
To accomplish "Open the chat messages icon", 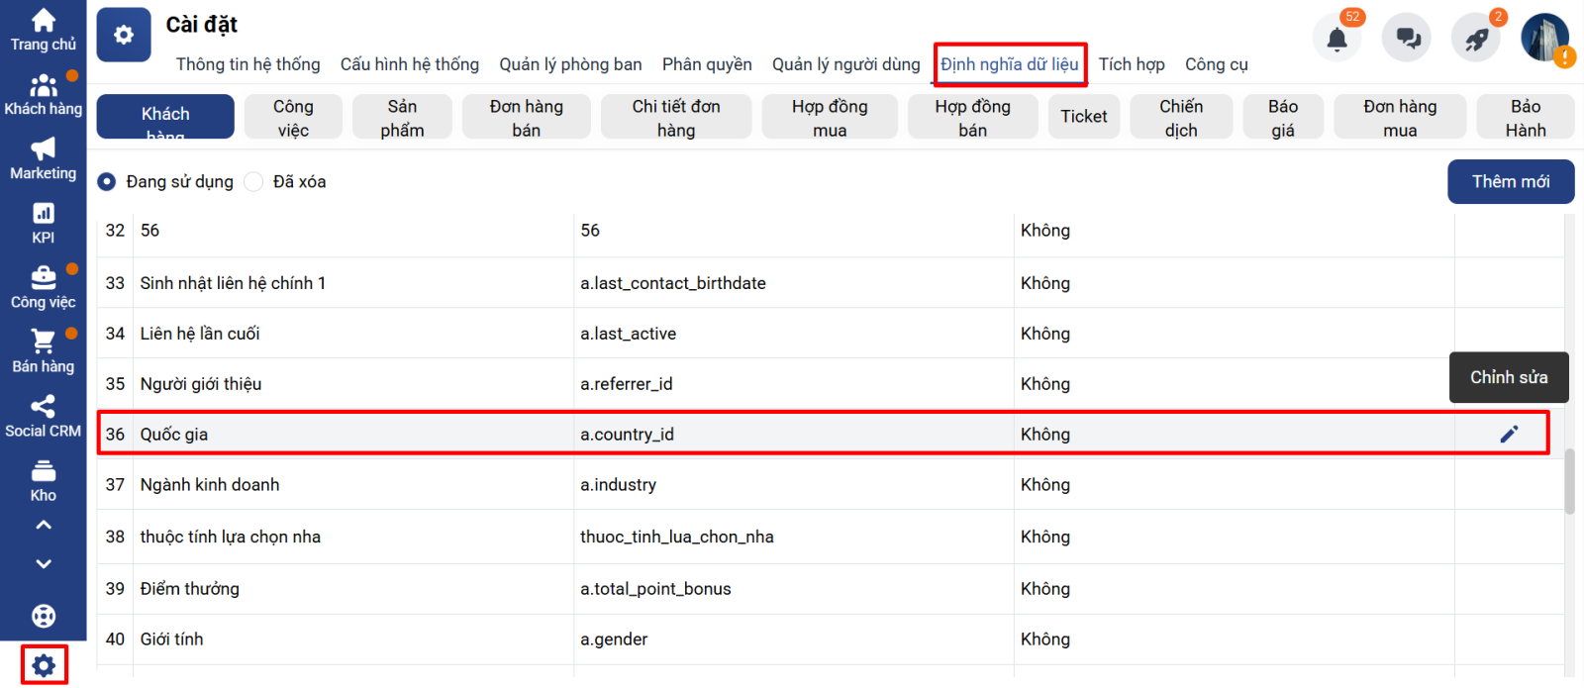I will [1407, 39].
